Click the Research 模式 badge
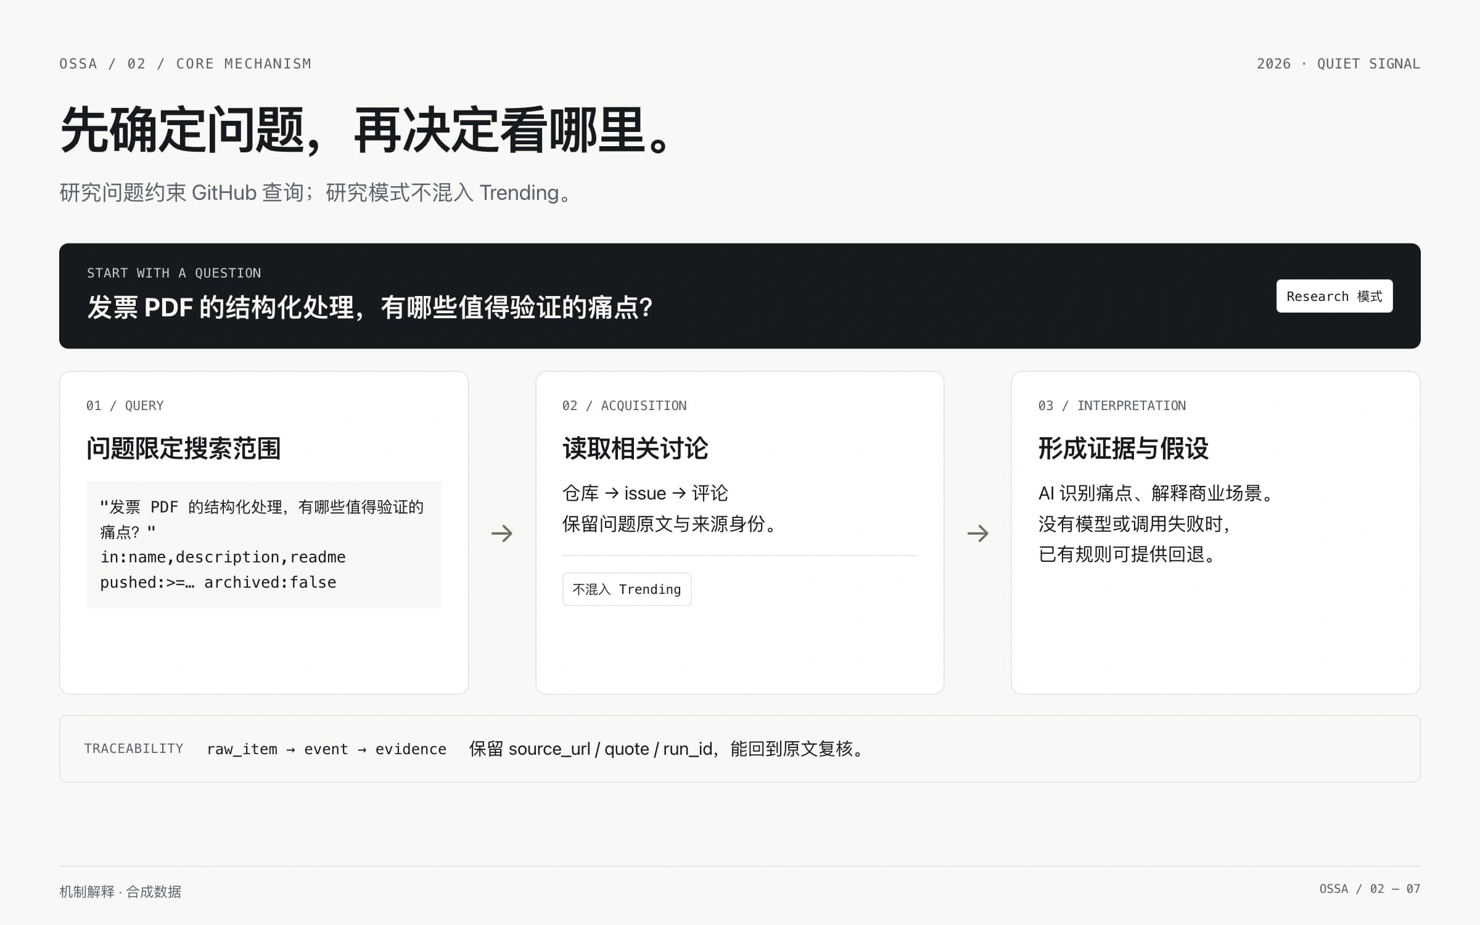Screen dimensions: 1480x925 coord(1334,296)
